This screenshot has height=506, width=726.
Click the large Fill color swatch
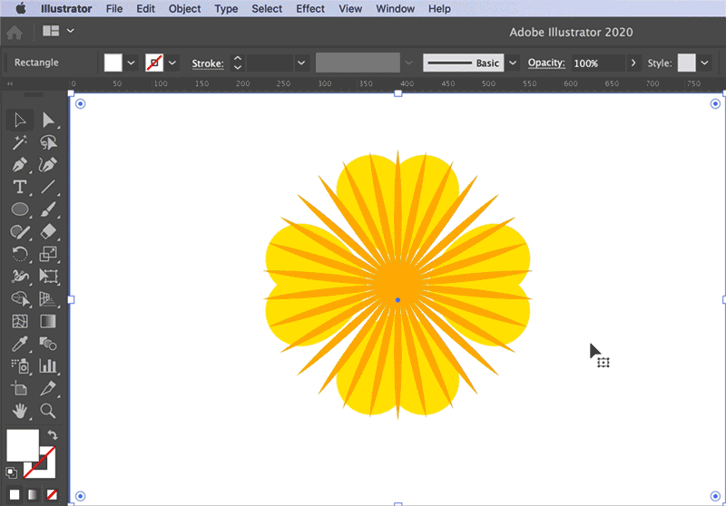pos(23,444)
